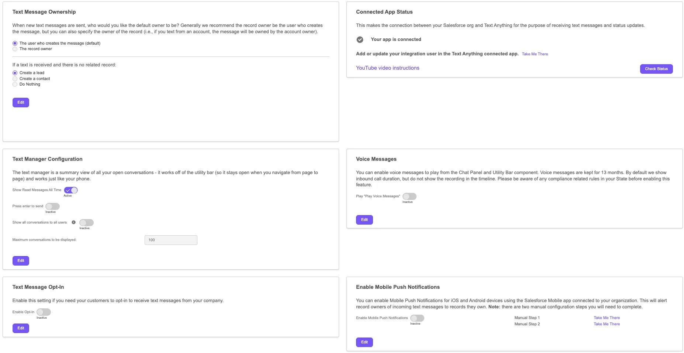The width and height of the screenshot is (684, 353).
Task: Enable the Opt-In toggle
Action: [43, 312]
